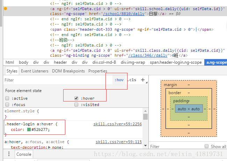Screen dimensions: 227x161
Task: Open the Properties tab
Action: point(98,71)
